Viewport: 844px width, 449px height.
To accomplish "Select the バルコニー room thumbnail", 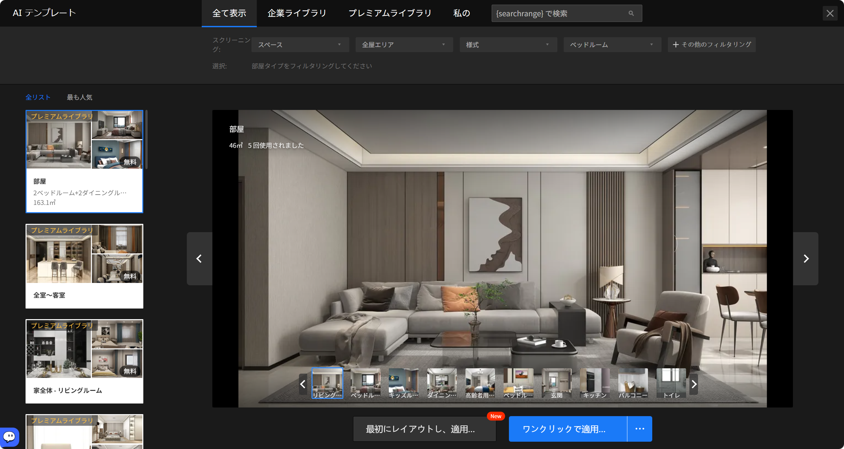I will point(633,383).
